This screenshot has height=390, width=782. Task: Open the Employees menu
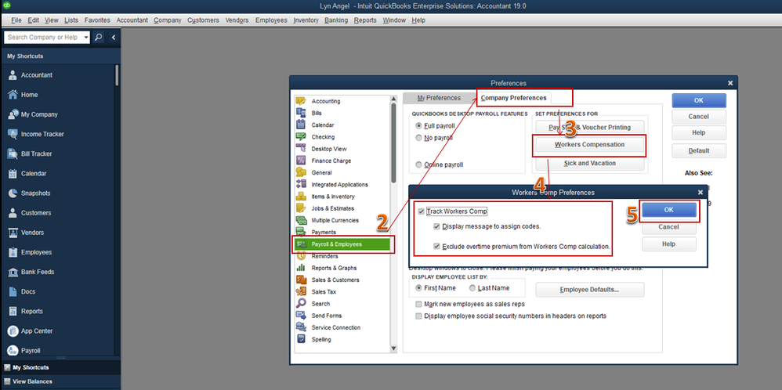[271, 20]
